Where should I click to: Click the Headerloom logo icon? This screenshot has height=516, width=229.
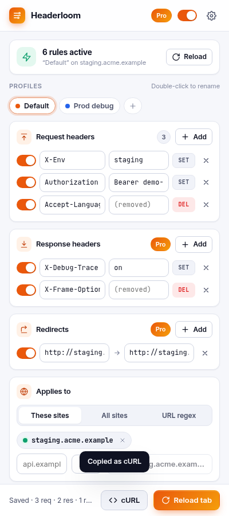click(x=17, y=15)
